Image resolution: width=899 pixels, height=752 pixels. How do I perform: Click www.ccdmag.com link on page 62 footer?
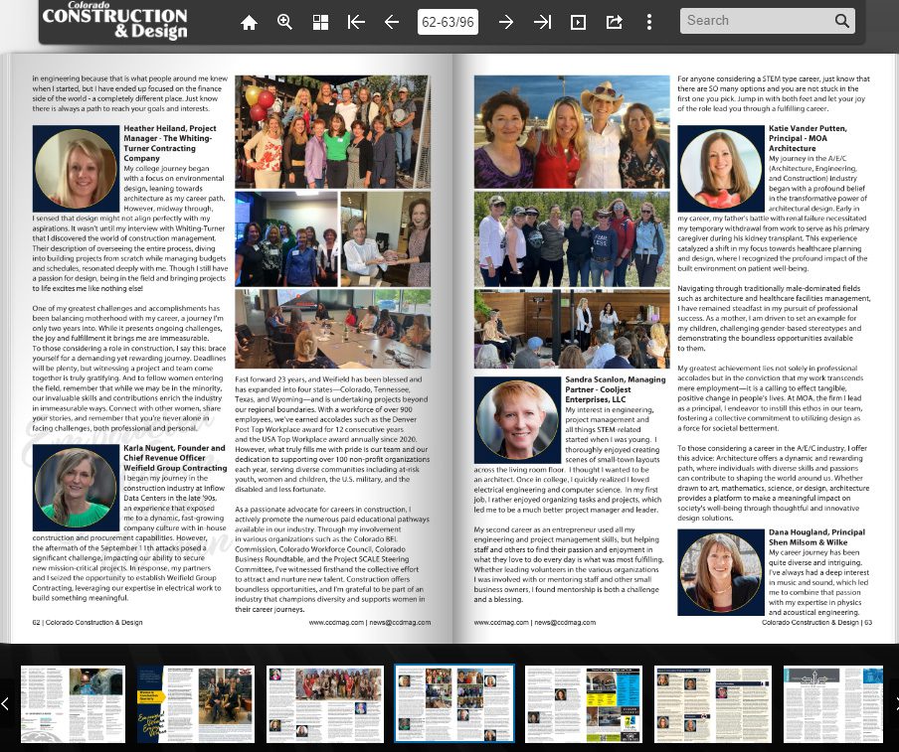point(336,622)
